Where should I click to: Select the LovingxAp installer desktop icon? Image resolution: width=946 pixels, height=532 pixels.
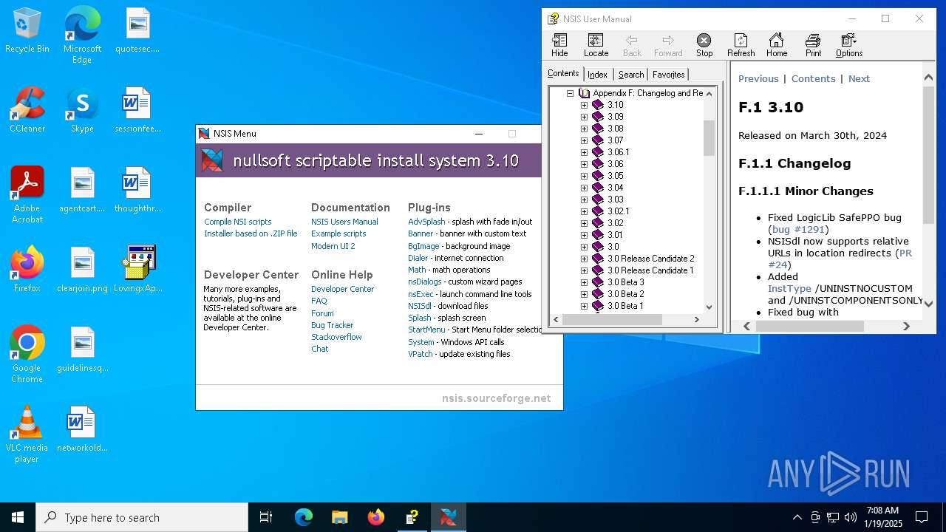[138, 270]
